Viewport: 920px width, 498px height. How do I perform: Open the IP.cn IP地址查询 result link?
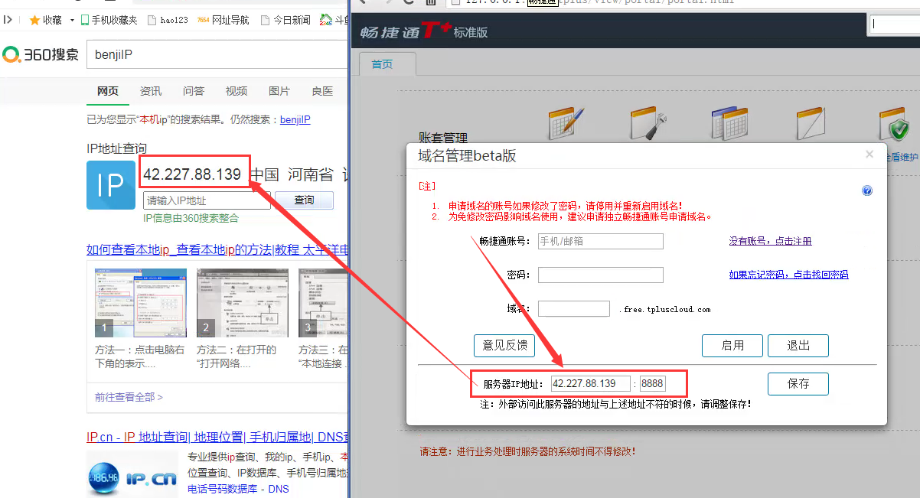(x=217, y=438)
